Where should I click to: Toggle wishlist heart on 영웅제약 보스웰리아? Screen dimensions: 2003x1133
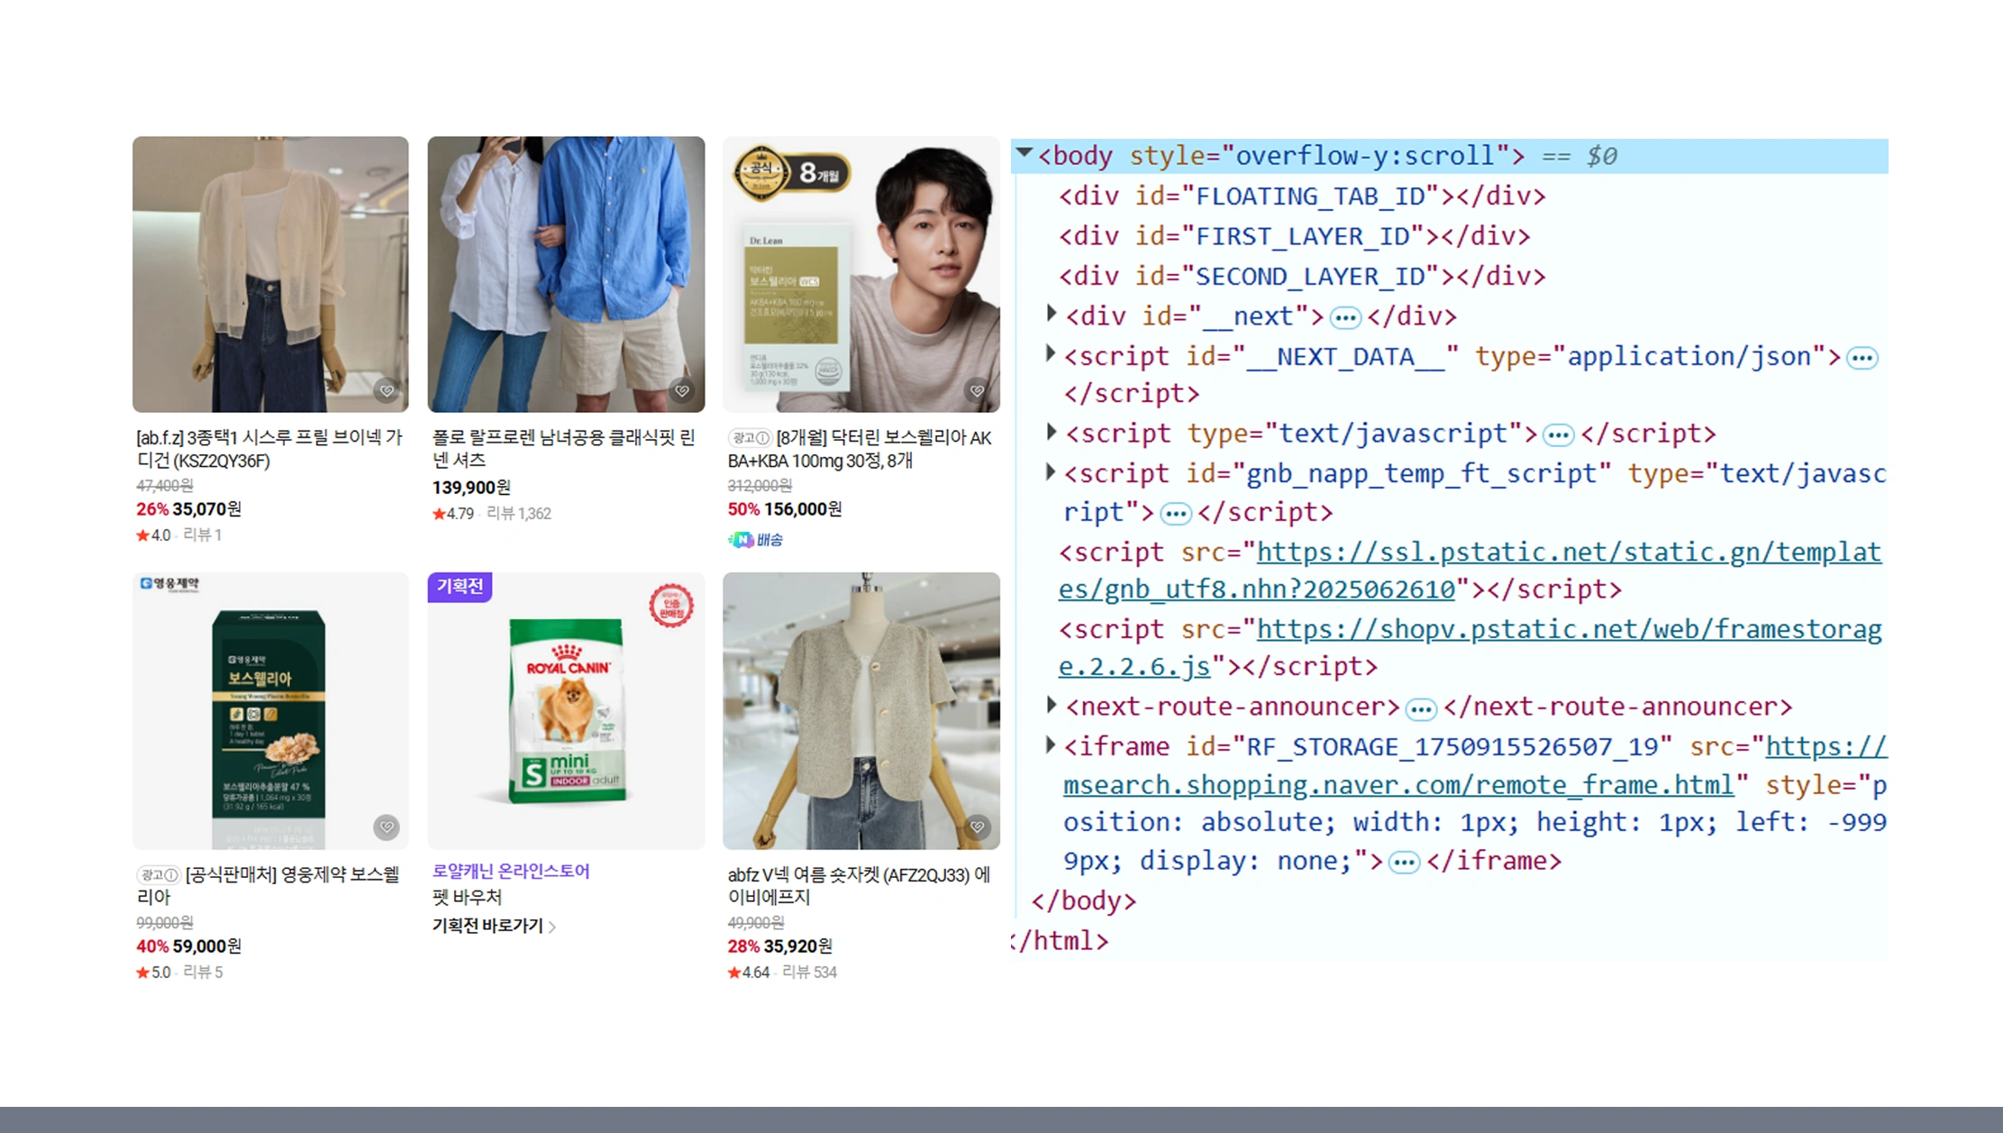tap(387, 827)
